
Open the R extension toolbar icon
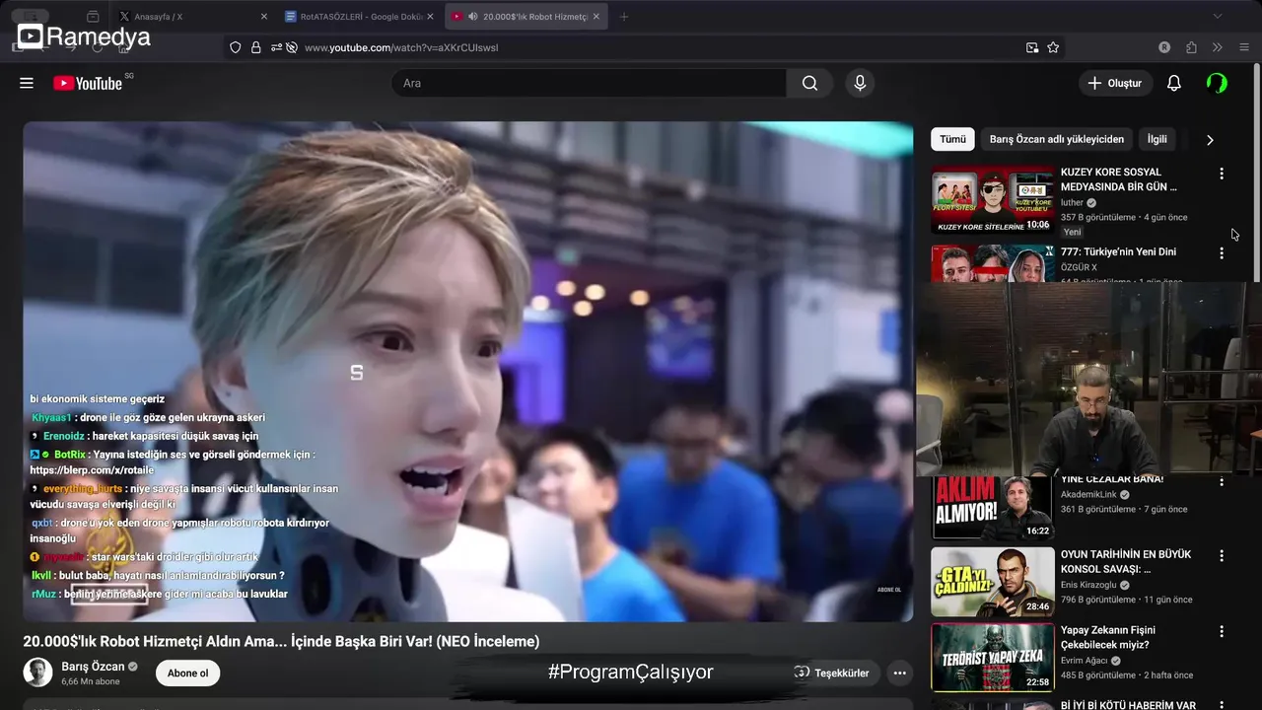pos(1164,47)
